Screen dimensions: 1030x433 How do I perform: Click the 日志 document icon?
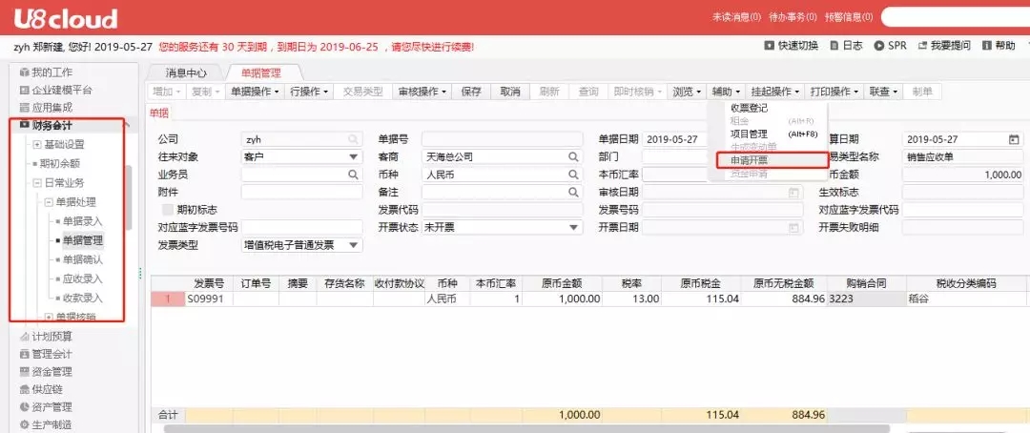click(834, 46)
